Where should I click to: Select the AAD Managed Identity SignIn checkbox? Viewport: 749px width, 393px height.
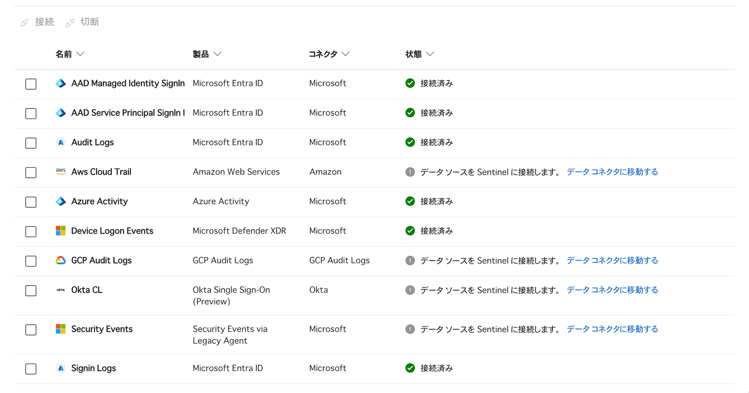[31, 84]
